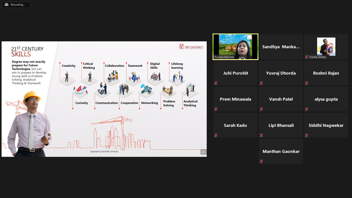Click the Recording cloud indicator
Image resolution: width=352 pixels, height=198 pixels.
(7, 5)
